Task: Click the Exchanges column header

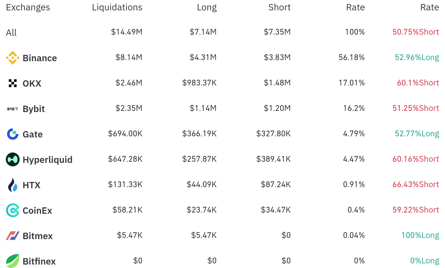Action: click(28, 7)
